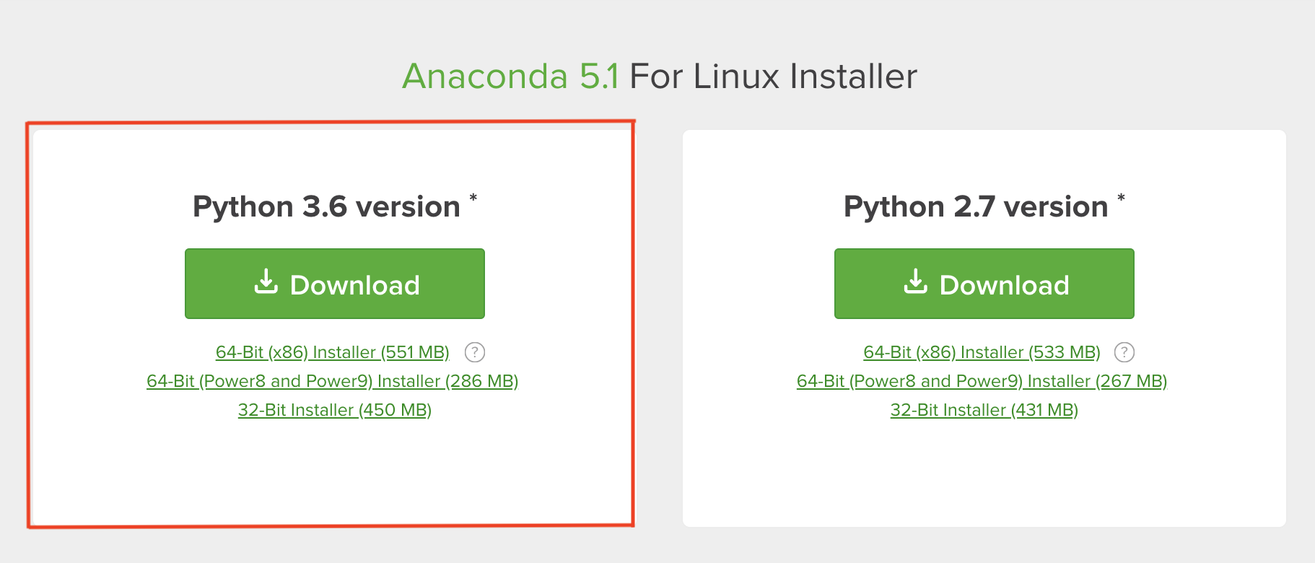Image resolution: width=1315 pixels, height=563 pixels.
Task: Click the download arrow icon for Python 3.6
Action: pyautogui.click(x=266, y=282)
